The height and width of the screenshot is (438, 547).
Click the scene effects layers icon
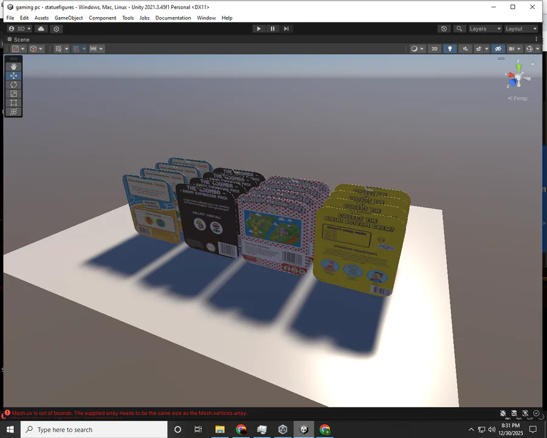pyautogui.click(x=479, y=49)
